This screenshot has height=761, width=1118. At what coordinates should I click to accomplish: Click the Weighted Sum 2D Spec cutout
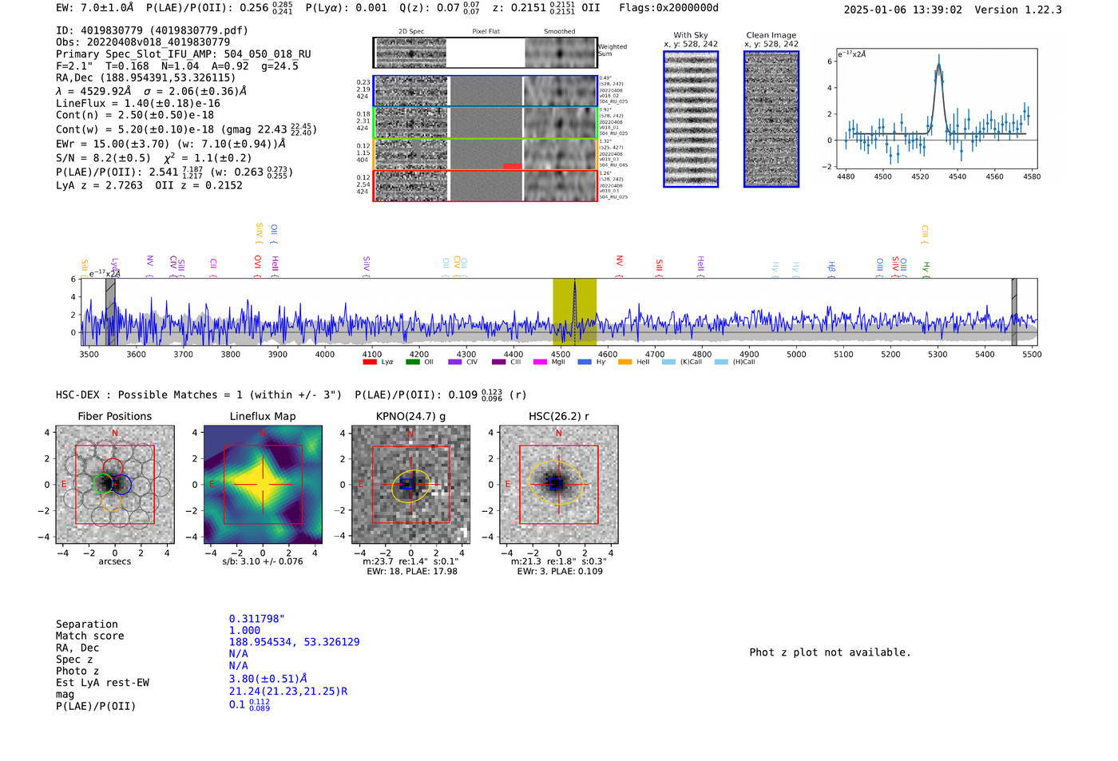411,54
